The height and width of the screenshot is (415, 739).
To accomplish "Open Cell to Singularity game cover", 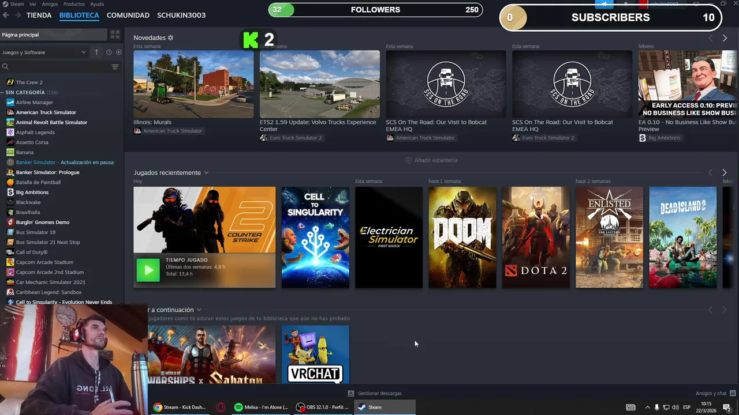I will [315, 237].
